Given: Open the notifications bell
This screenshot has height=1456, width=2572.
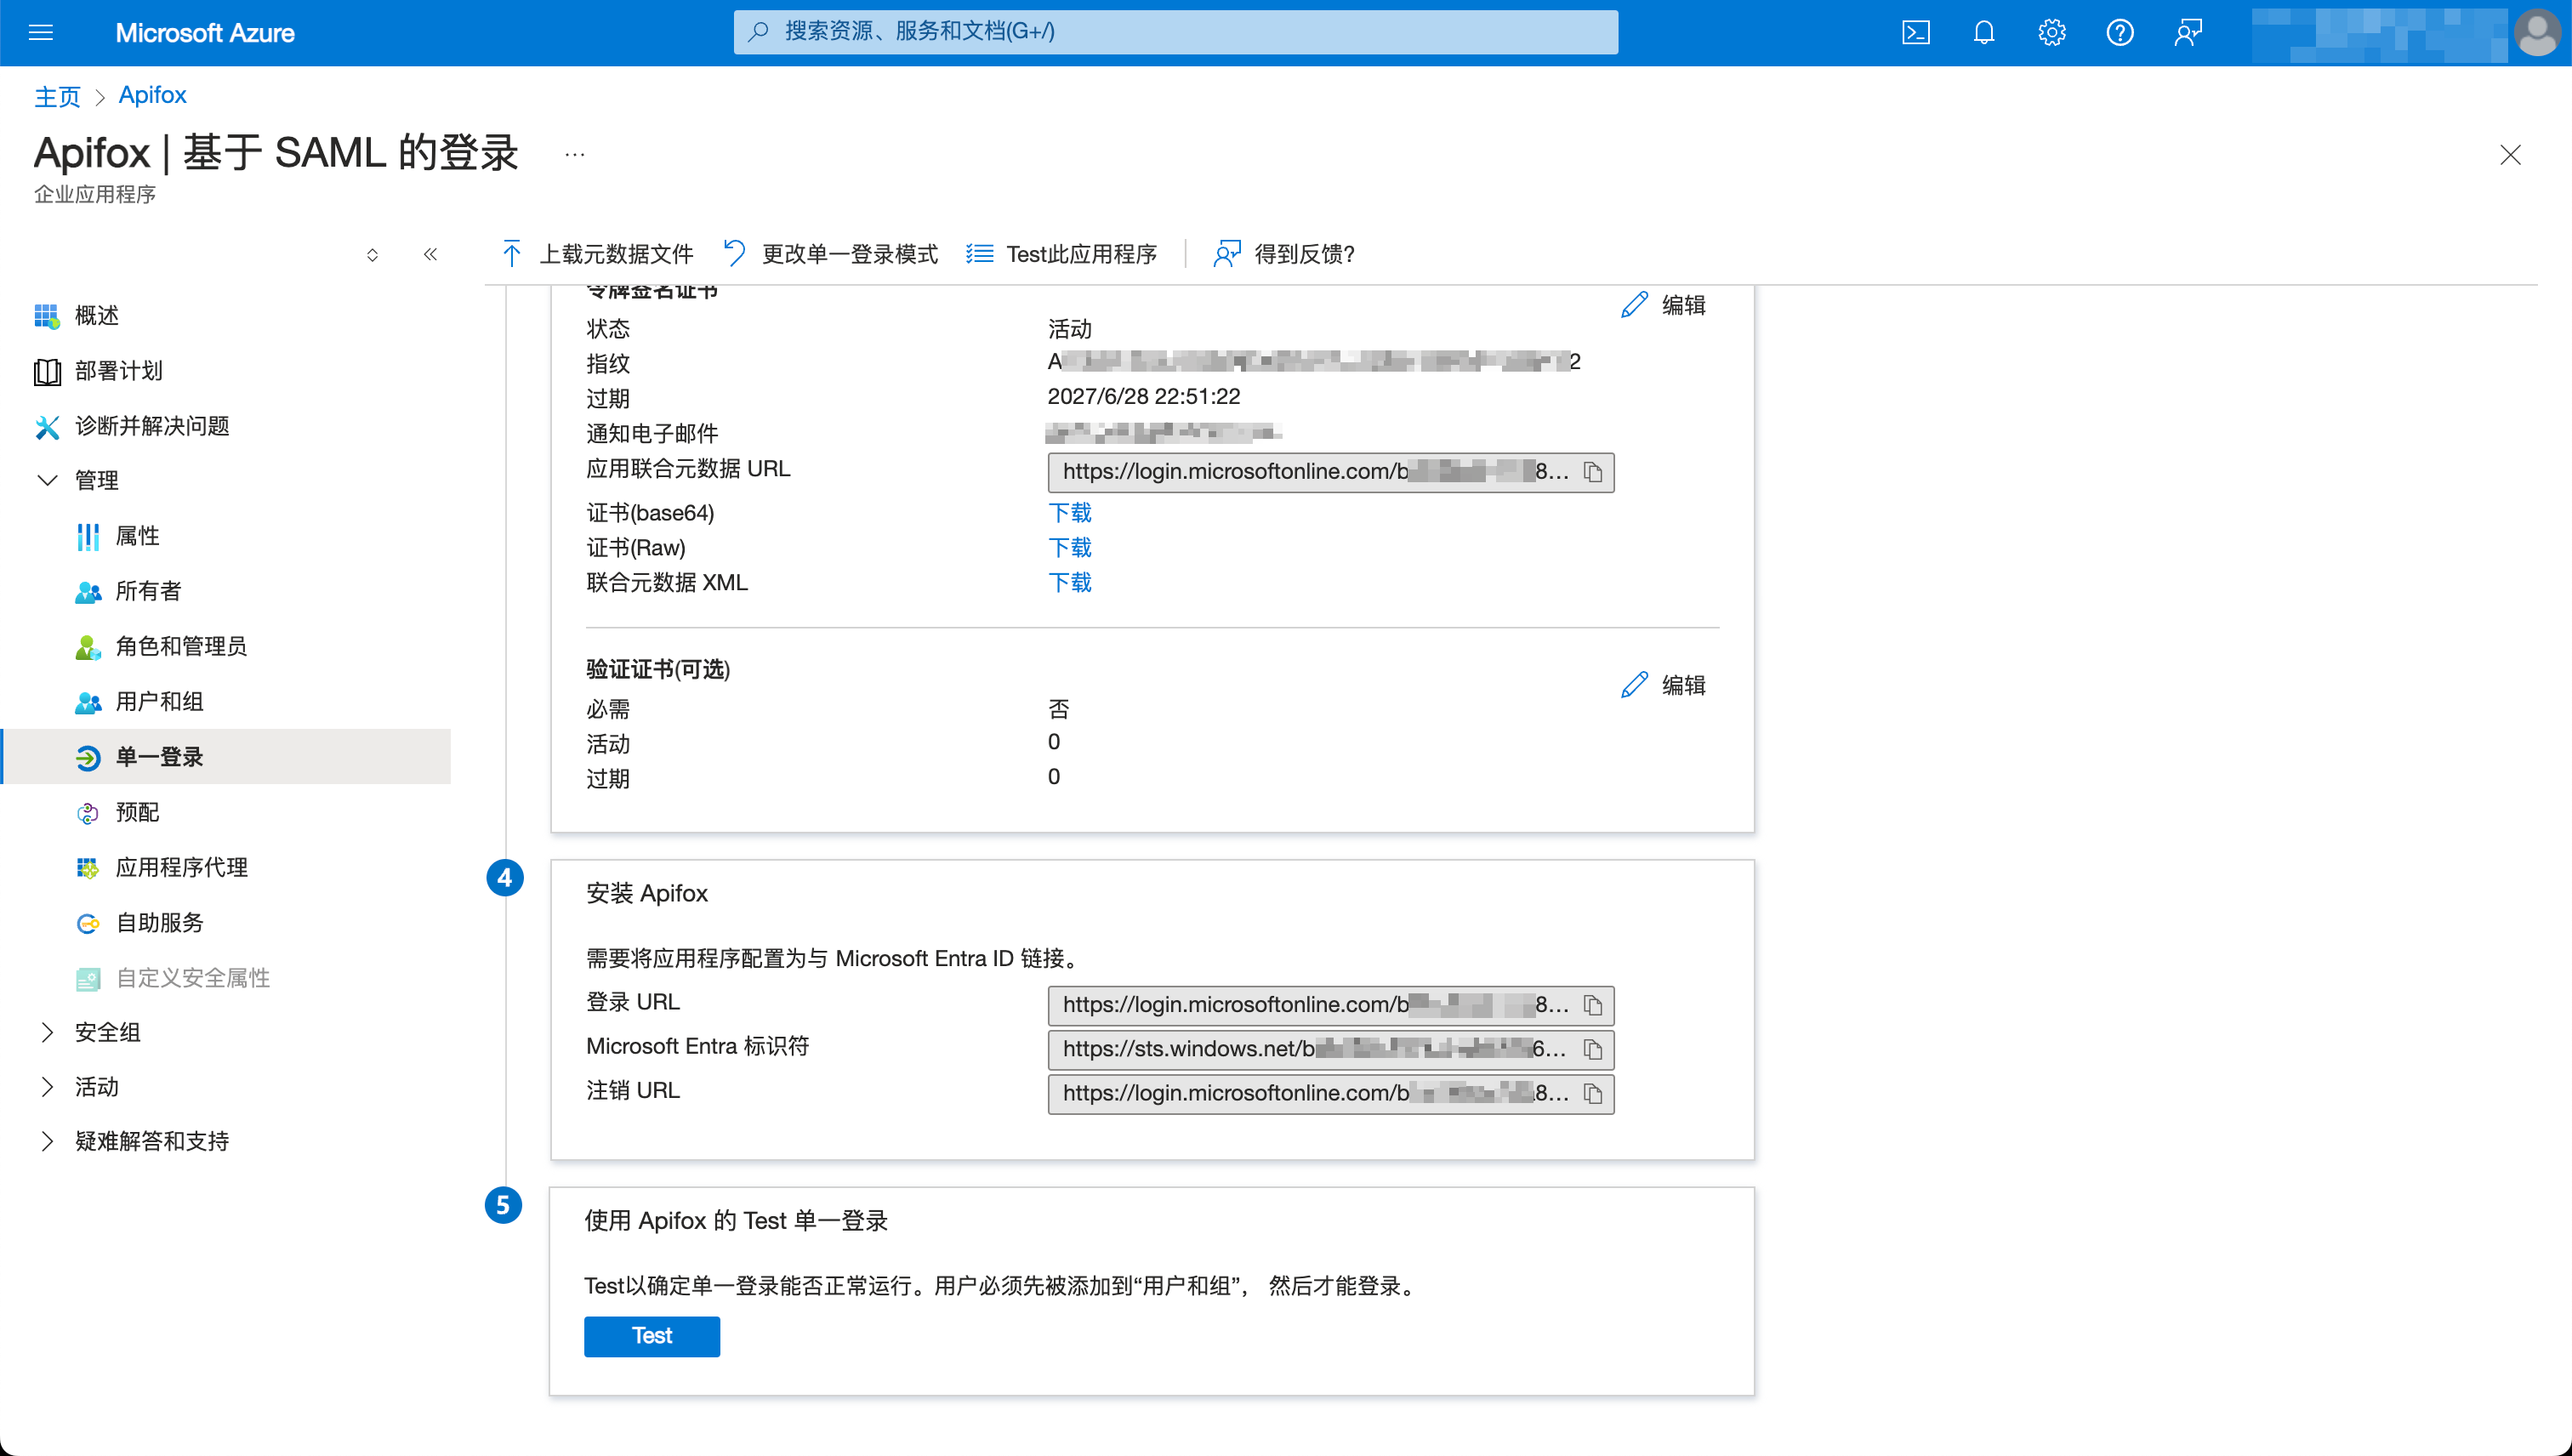Looking at the screenshot, I should pos(1984,32).
